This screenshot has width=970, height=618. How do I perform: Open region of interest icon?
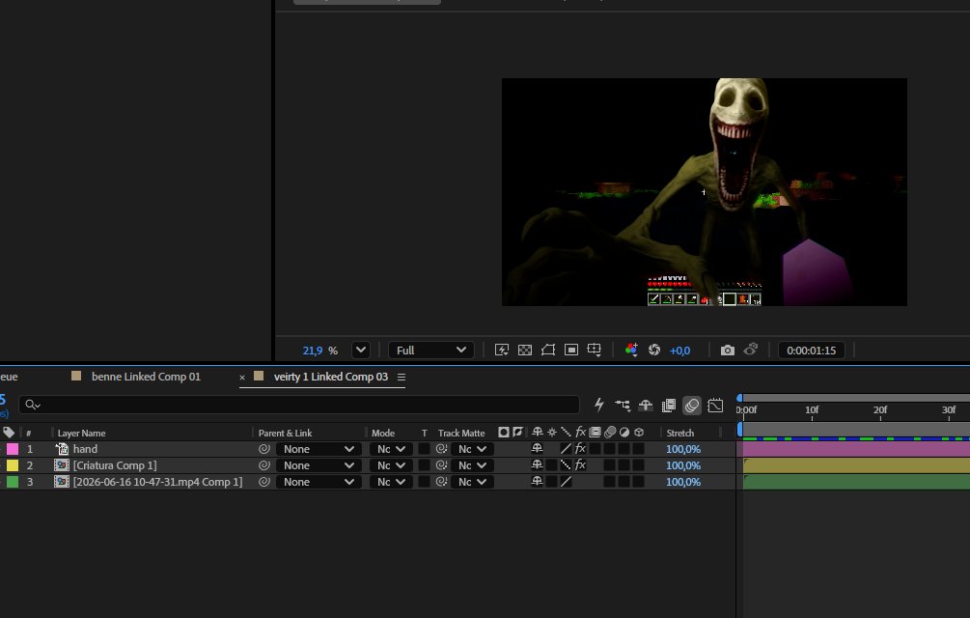571,351
